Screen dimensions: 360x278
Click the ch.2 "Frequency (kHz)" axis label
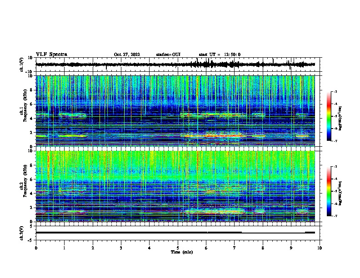pyautogui.click(x=25, y=181)
